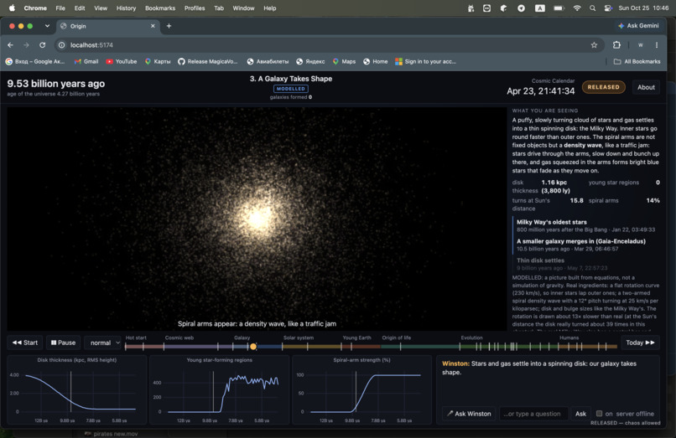Open the Яндекс bookmark
Image resolution: width=676 pixels, height=438 pixels.
pyautogui.click(x=310, y=62)
